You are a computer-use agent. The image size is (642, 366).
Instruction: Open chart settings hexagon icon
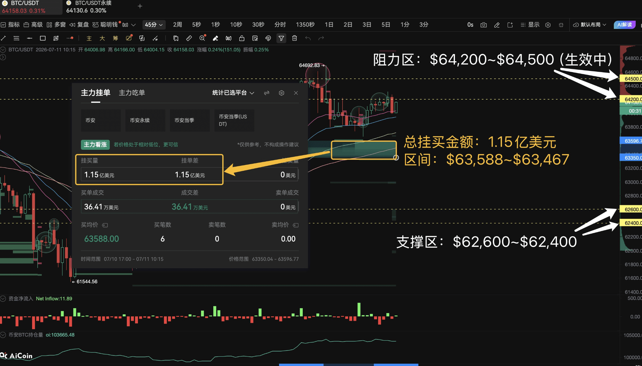pos(548,25)
